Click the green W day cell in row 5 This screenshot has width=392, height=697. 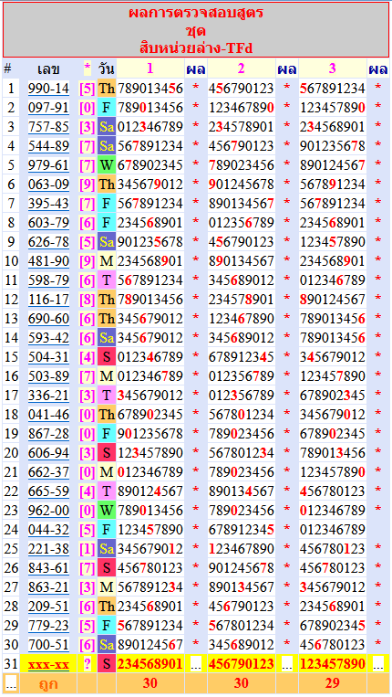point(107,165)
